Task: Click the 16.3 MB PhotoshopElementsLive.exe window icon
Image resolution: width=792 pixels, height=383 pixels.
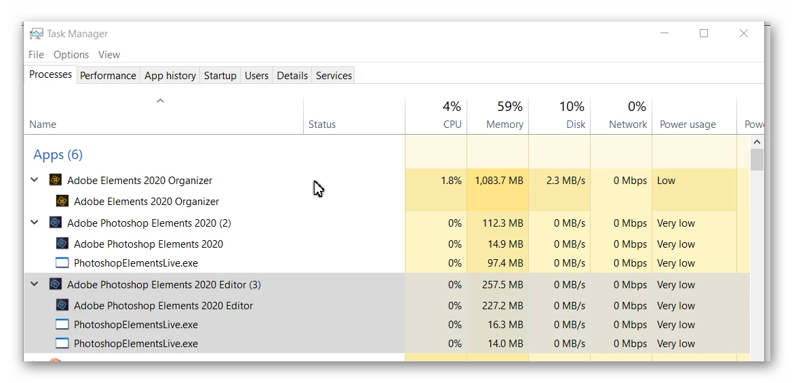Action: click(x=62, y=325)
